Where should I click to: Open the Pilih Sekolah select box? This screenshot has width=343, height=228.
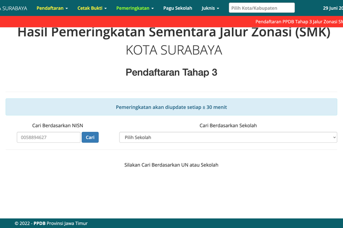click(228, 137)
